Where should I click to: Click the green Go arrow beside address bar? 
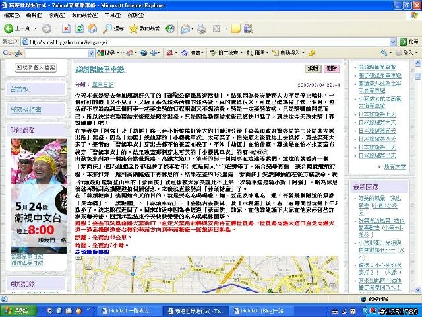(x=403, y=42)
